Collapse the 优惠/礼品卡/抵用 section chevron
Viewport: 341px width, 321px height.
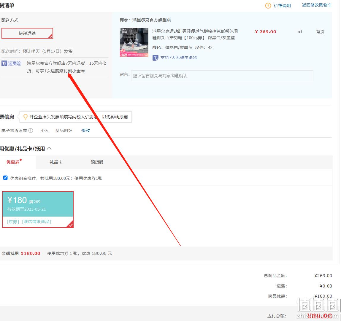click(x=49, y=148)
